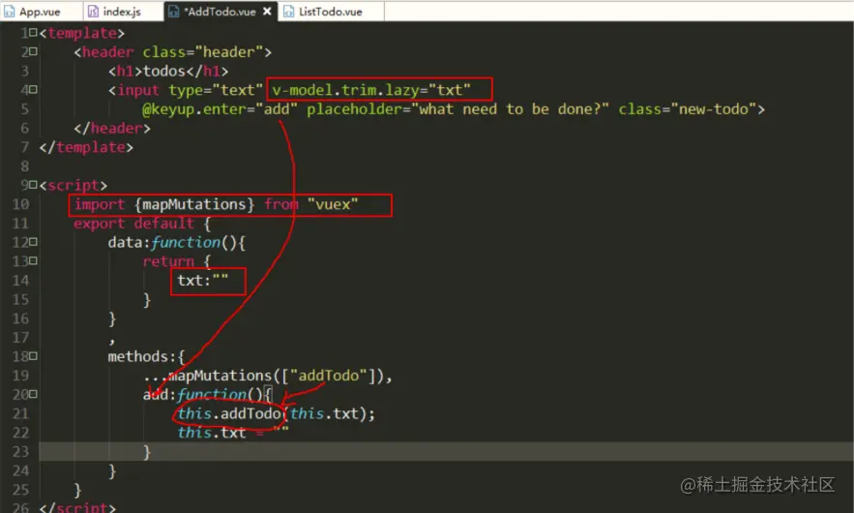Click the placeholder attribute text
The width and height of the screenshot is (854, 513).
pyautogui.click(x=457, y=109)
